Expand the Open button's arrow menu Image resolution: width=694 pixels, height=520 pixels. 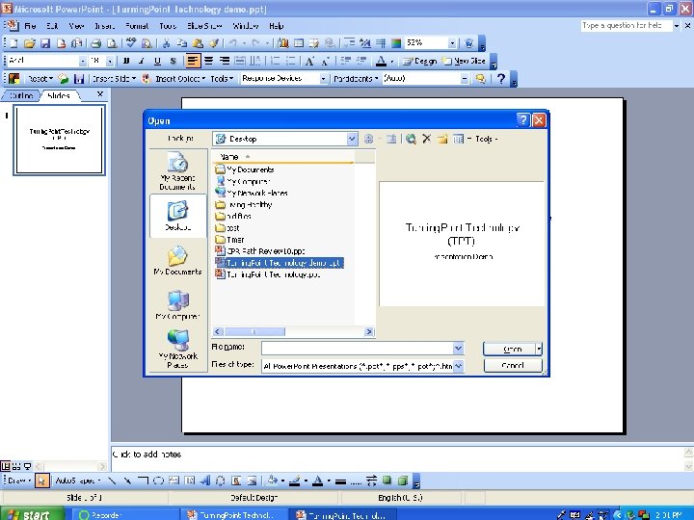[539, 349]
